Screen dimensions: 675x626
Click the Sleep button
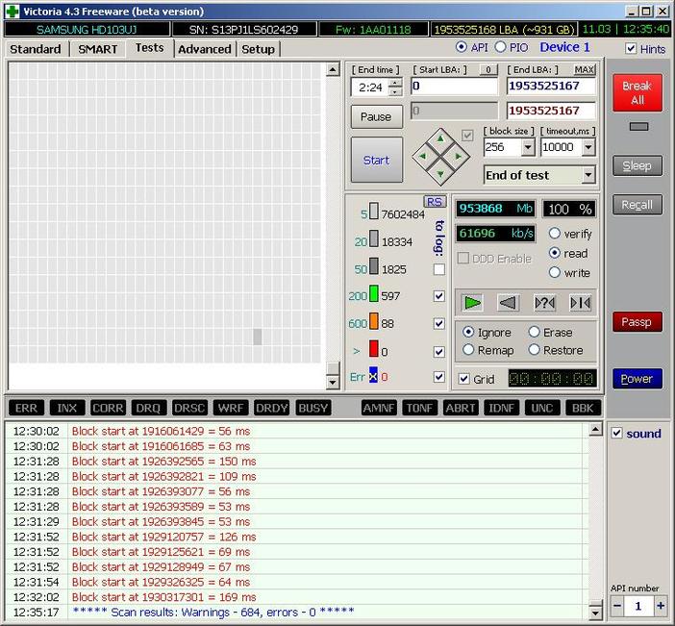click(x=637, y=165)
